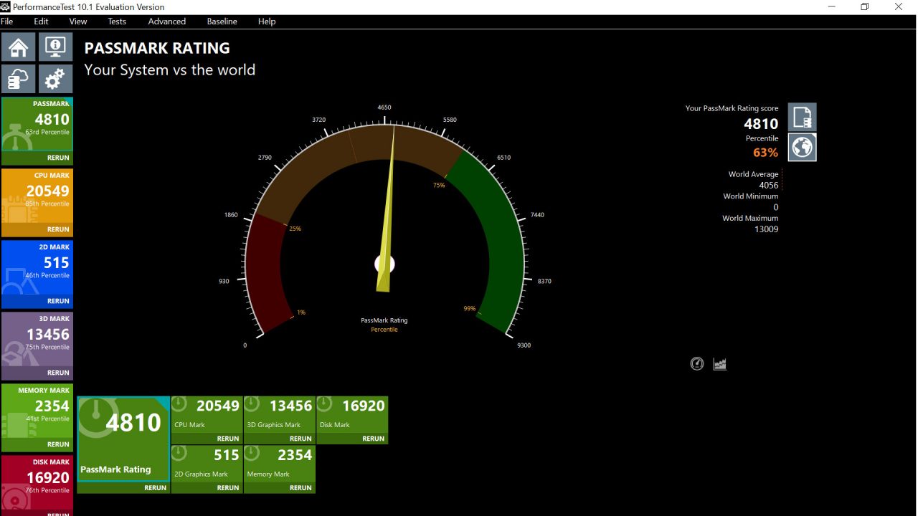
Task: Click the globe world comparison icon
Action: [803, 147]
